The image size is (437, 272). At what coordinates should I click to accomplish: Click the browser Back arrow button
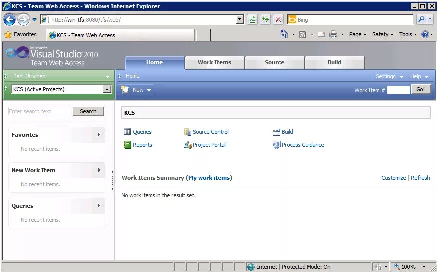[x=10, y=20]
